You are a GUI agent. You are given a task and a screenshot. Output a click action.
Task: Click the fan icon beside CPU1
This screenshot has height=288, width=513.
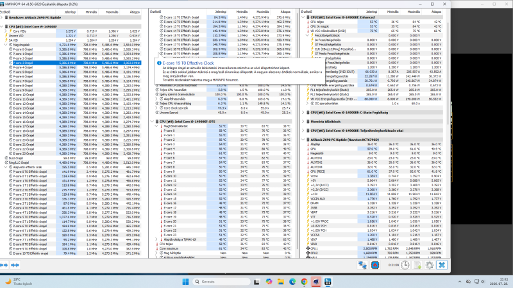coord(308,248)
